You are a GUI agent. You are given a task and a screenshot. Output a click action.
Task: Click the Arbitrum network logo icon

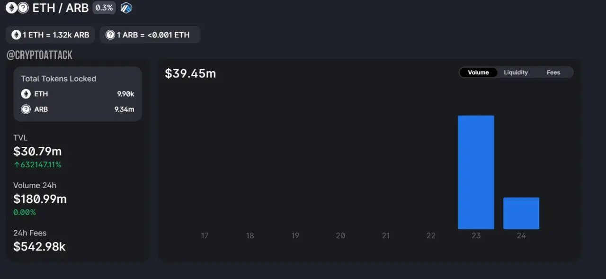point(126,8)
